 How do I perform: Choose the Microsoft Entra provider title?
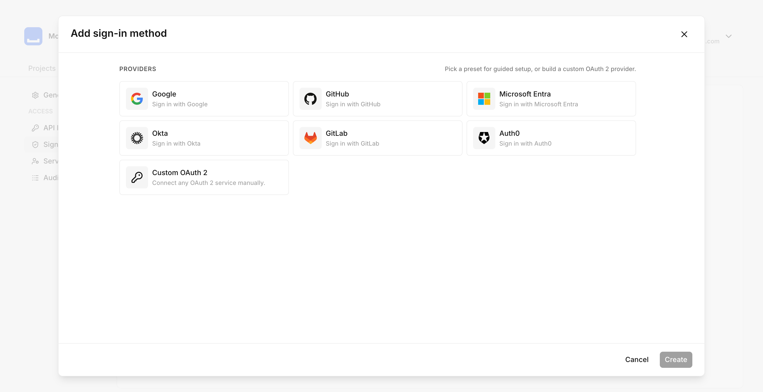tap(525, 94)
